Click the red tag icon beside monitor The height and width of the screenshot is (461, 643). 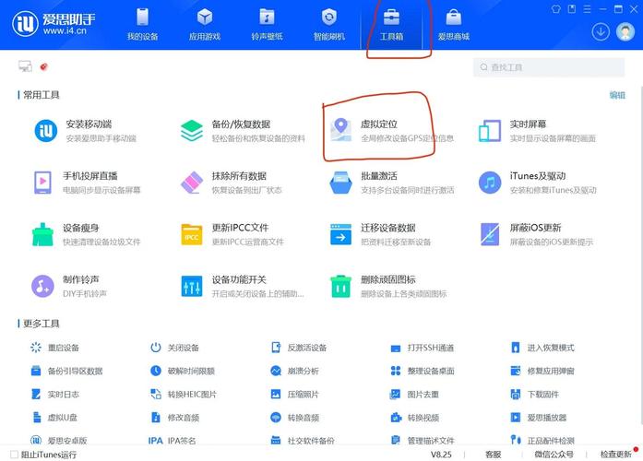[44, 66]
